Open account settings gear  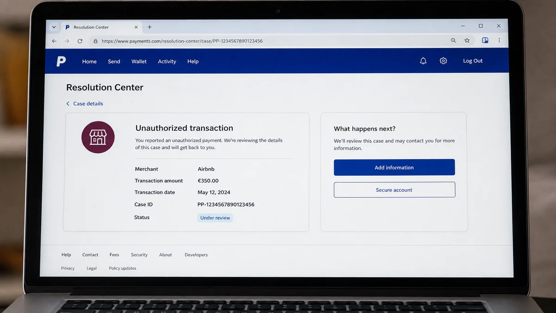click(443, 61)
